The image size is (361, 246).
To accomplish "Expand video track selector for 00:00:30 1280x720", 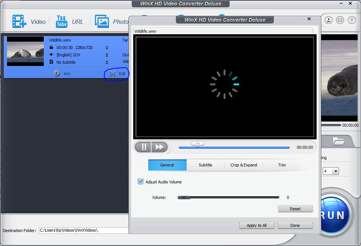I will (107, 48).
